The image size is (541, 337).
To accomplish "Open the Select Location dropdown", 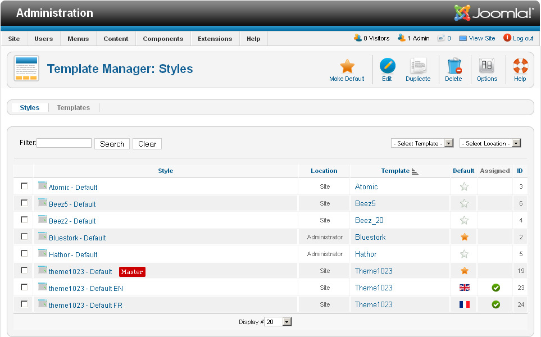I will (x=490, y=143).
